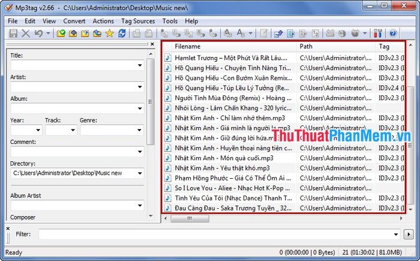Click the Tag - Filename converter icon
This screenshot has height=261, width=420.
[x=164, y=34]
